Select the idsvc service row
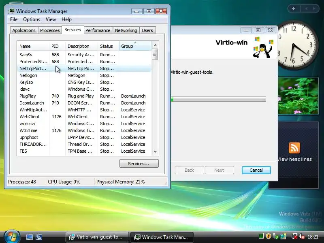Viewport: 324px width, 243px height. tap(84, 89)
